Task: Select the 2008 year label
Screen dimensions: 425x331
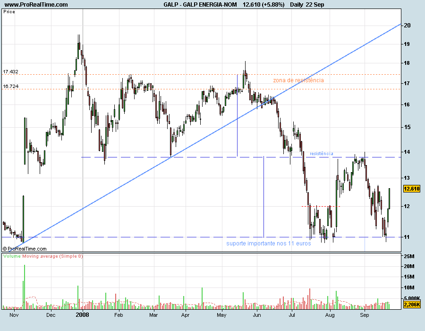Action: pos(82,315)
